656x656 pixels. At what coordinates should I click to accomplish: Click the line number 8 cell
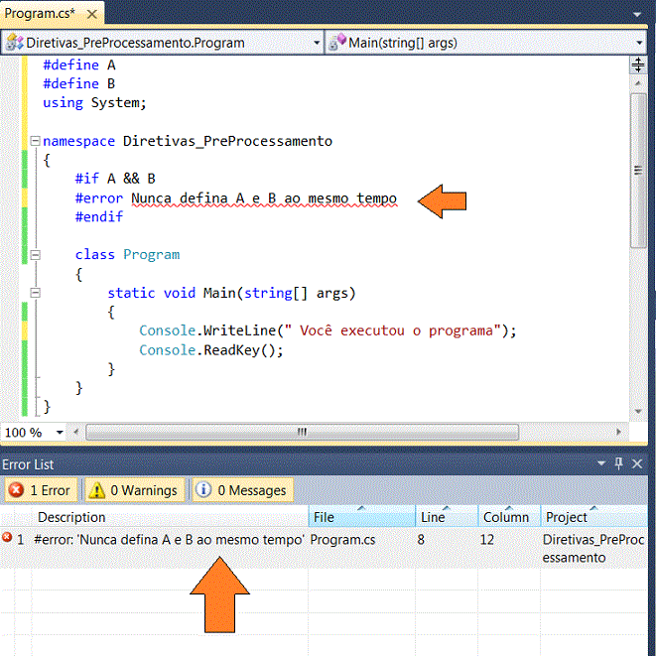(421, 540)
